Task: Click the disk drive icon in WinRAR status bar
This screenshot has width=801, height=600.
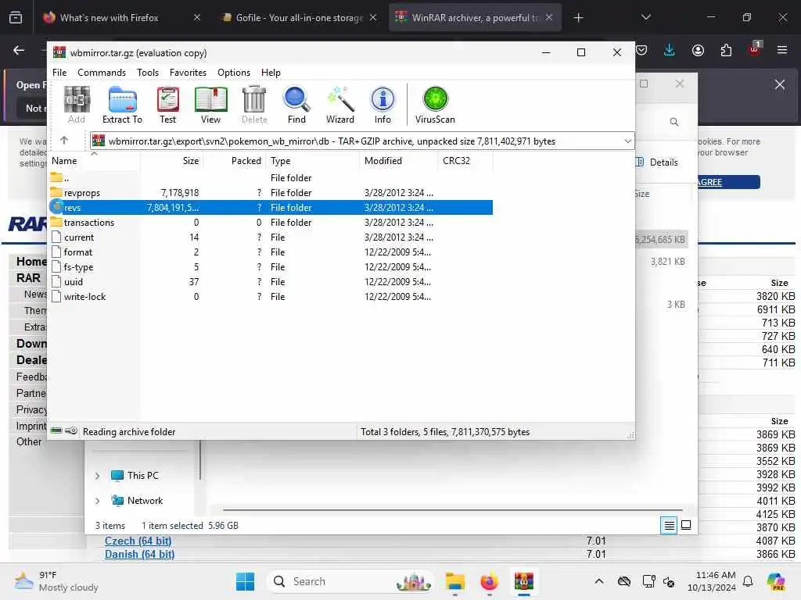Action: 56,431
